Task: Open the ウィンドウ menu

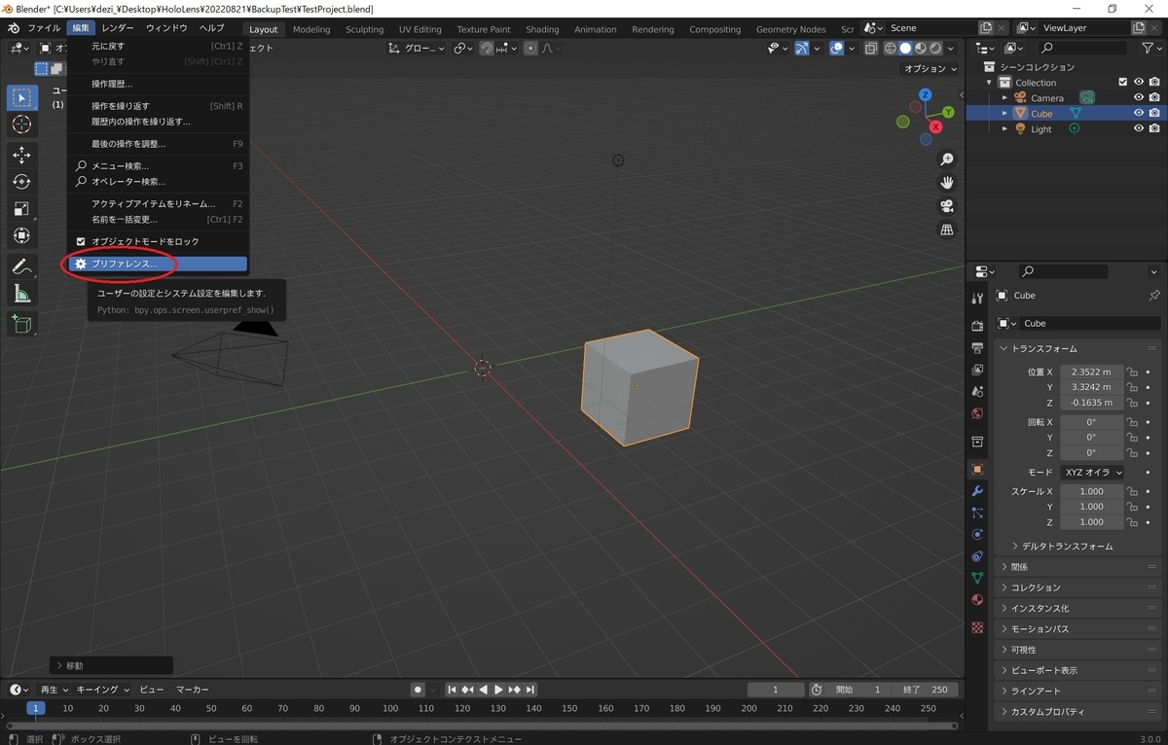Action: pos(166,29)
